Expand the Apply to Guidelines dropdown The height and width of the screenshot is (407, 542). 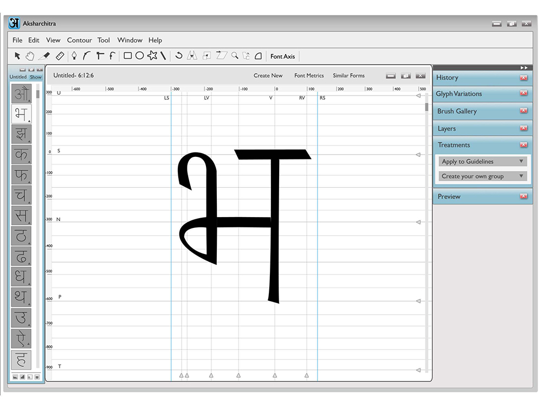point(482,161)
